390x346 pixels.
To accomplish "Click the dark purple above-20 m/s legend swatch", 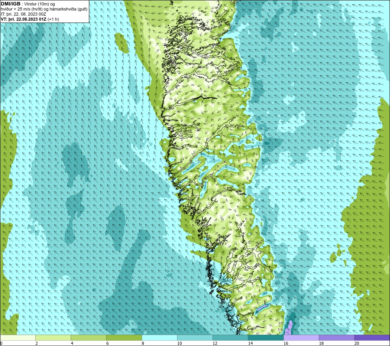I will [372, 337].
